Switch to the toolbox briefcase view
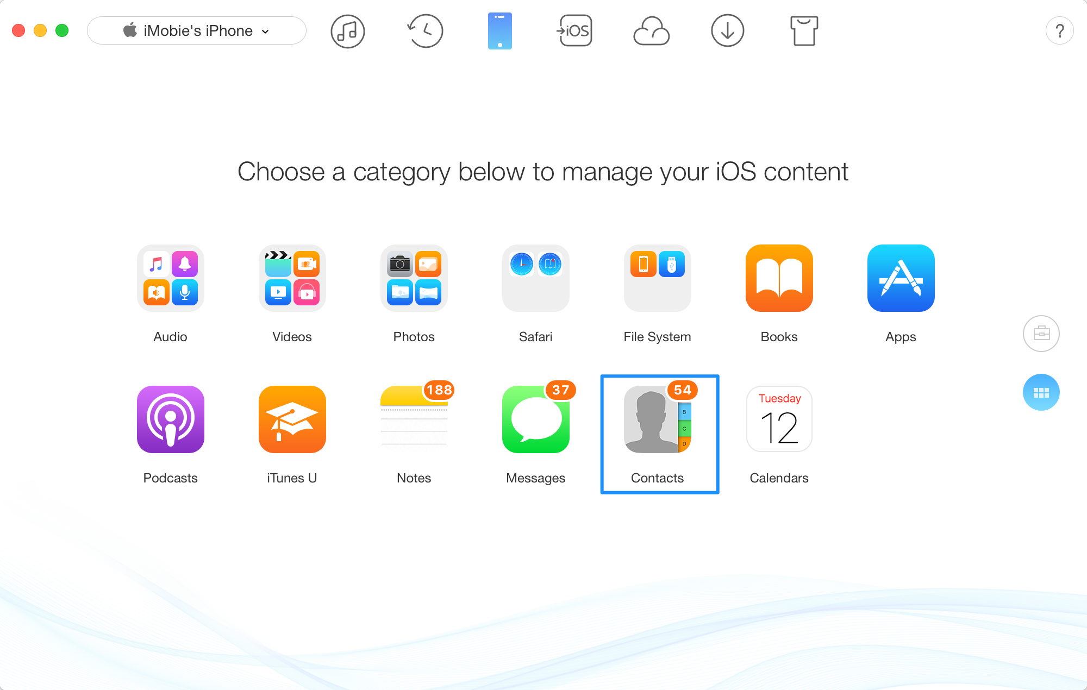Screen dimensions: 1087x690 point(1041,333)
